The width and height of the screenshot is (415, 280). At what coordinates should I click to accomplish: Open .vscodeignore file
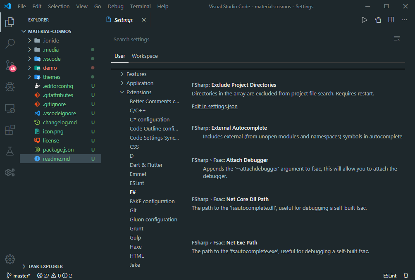click(x=60, y=114)
